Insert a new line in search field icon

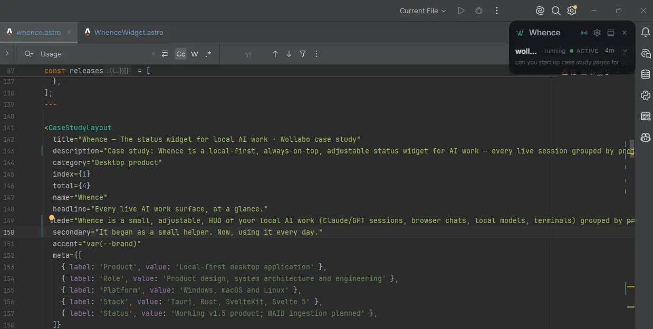tap(165, 54)
